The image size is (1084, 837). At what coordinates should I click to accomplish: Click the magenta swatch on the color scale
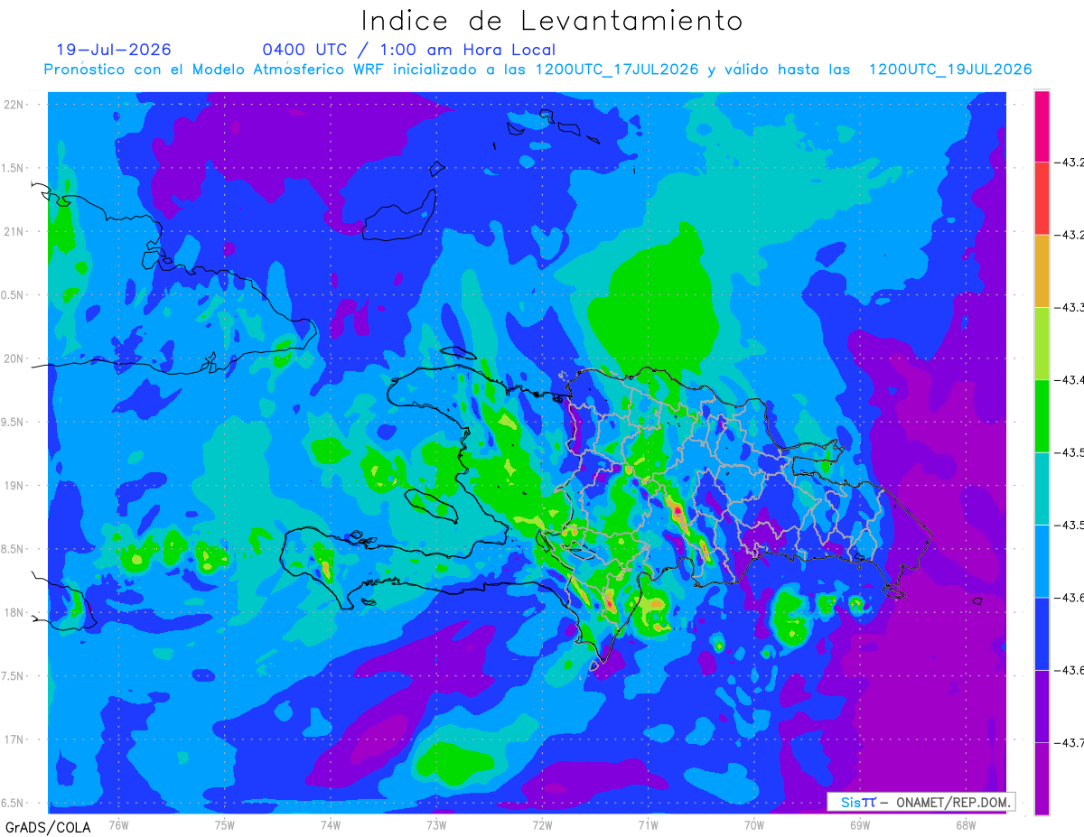pos(1042,126)
